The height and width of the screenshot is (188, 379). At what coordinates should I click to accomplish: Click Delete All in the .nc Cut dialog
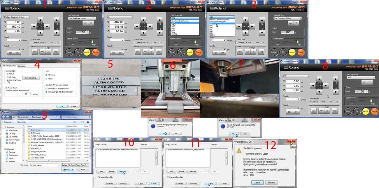pos(122,171)
